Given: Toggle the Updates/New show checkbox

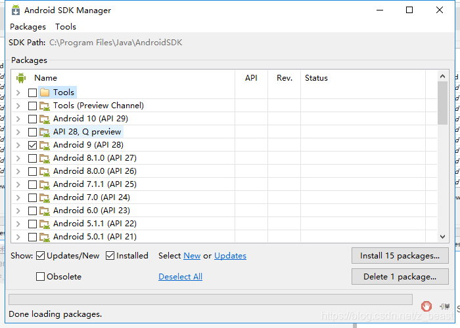Looking at the screenshot, I should click(x=40, y=256).
